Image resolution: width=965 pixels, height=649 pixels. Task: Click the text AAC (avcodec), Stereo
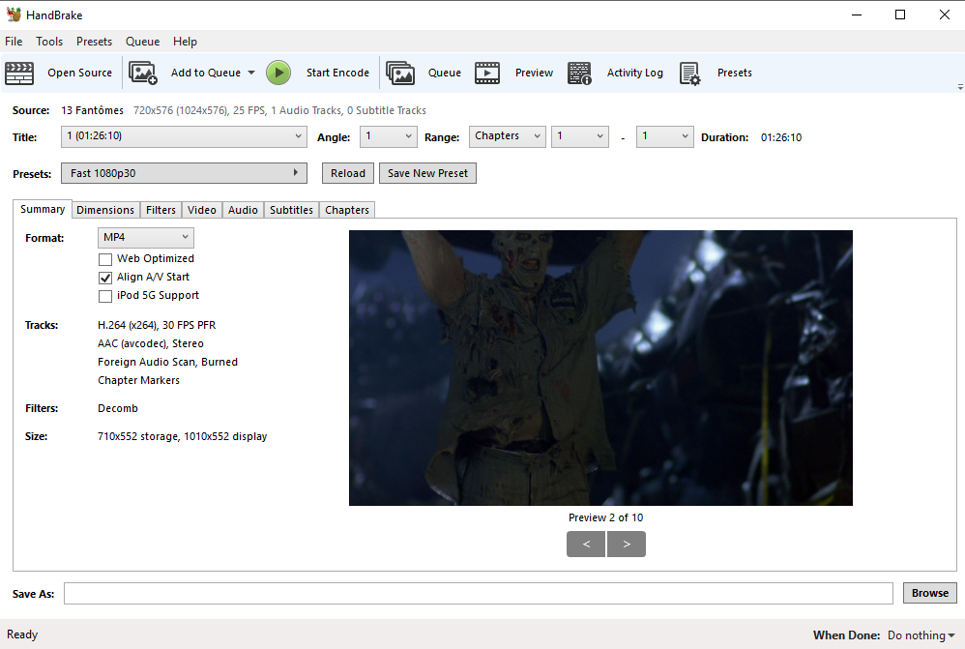[x=151, y=343]
